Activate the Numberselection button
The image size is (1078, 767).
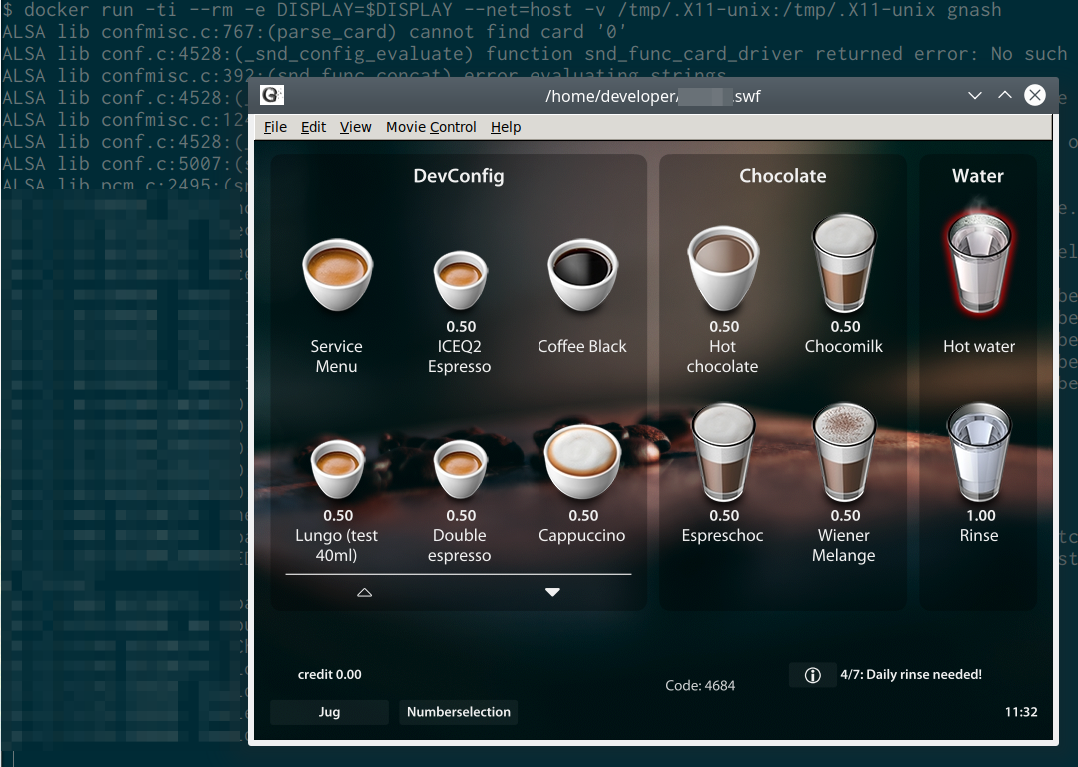pyautogui.click(x=458, y=712)
